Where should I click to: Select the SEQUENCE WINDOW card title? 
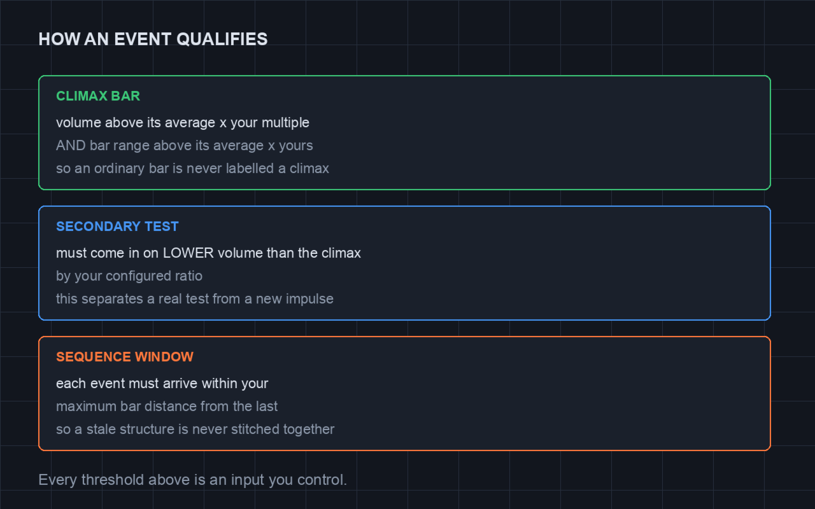pos(125,357)
